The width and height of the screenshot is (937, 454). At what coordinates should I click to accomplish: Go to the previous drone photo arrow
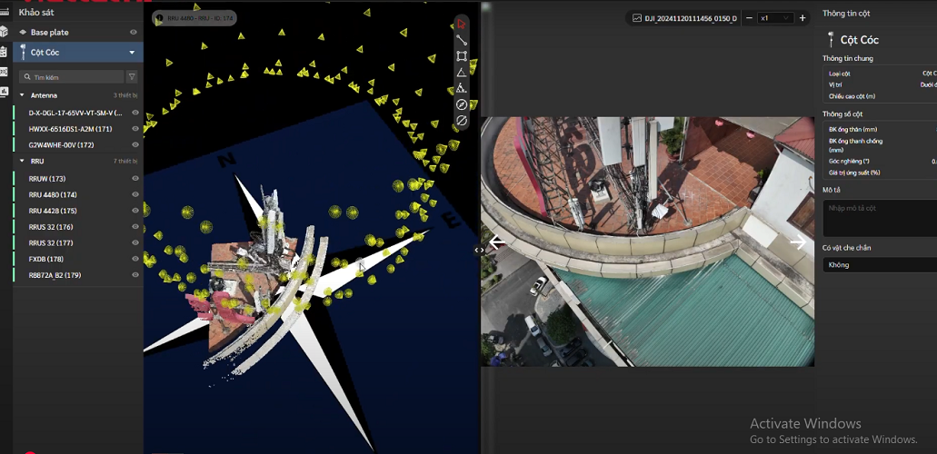pyautogui.click(x=496, y=242)
